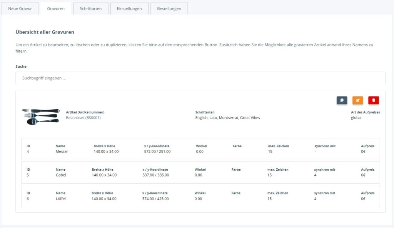The width and height of the screenshot is (394, 228).
Task: Click the Messer coordinates 572.00 / 251.00
Action: click(157, 151)
